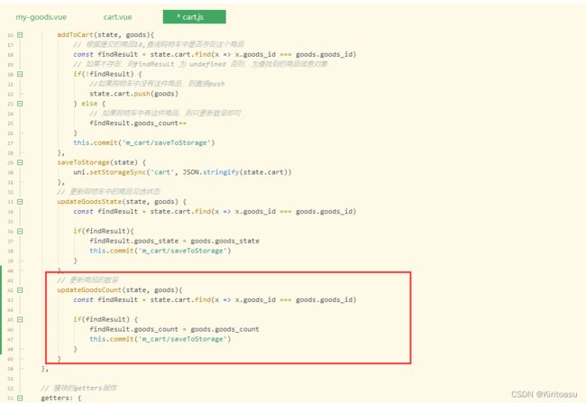Fold the if(!findResult) block on line 20
586x403 pixels.
pyautogui.click(x=20, y=74)
